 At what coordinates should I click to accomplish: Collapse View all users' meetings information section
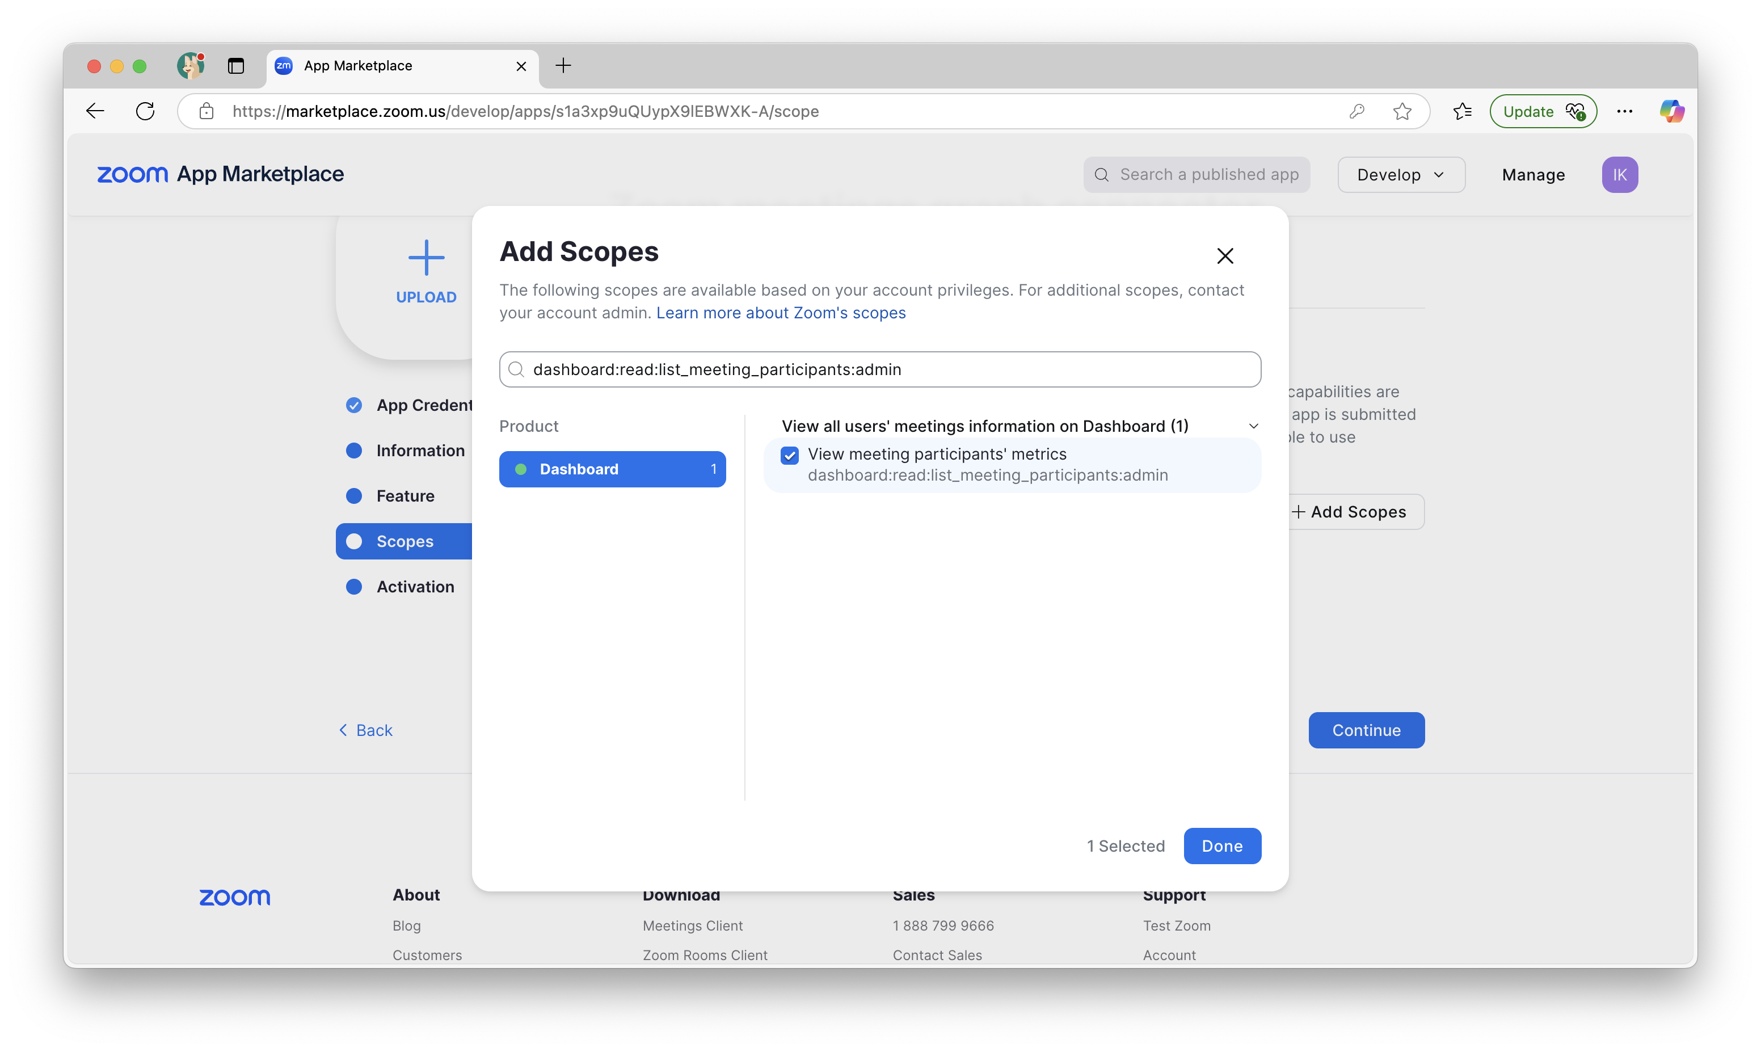pyautogui.click(x=1253, y=426)
